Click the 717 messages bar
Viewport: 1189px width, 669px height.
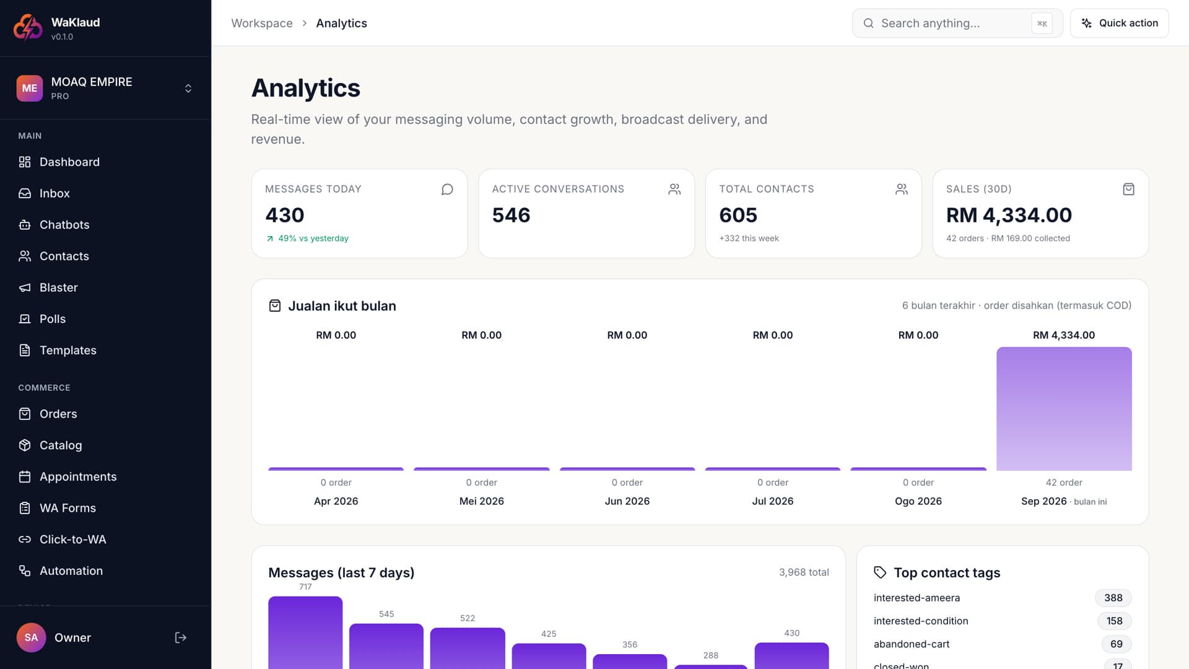coord(305,632)
